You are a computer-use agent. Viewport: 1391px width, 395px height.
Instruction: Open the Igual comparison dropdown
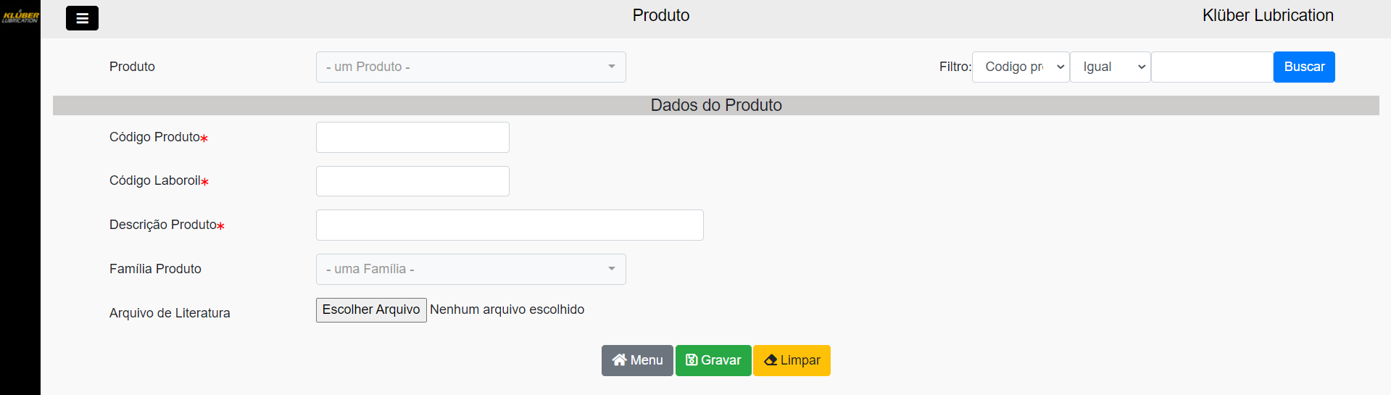[x=1110, y=67]
